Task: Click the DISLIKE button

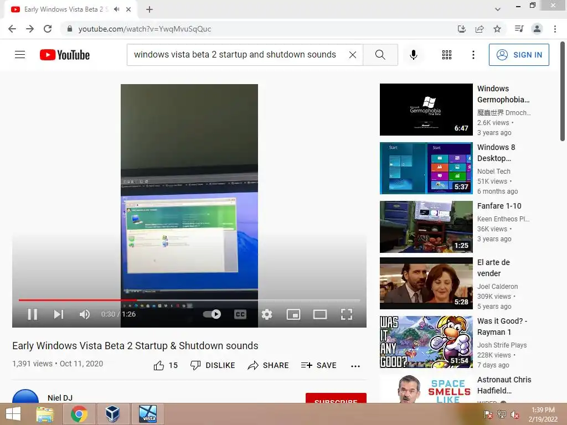Action: (x=213, y=365)
